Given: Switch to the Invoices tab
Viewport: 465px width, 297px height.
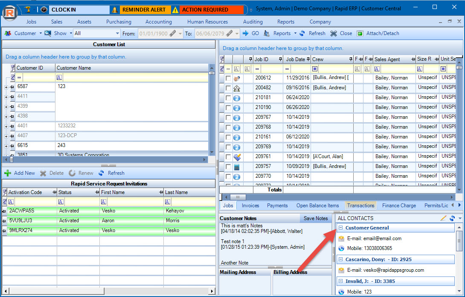Looking at the screenshot, I should coord(250,206).
